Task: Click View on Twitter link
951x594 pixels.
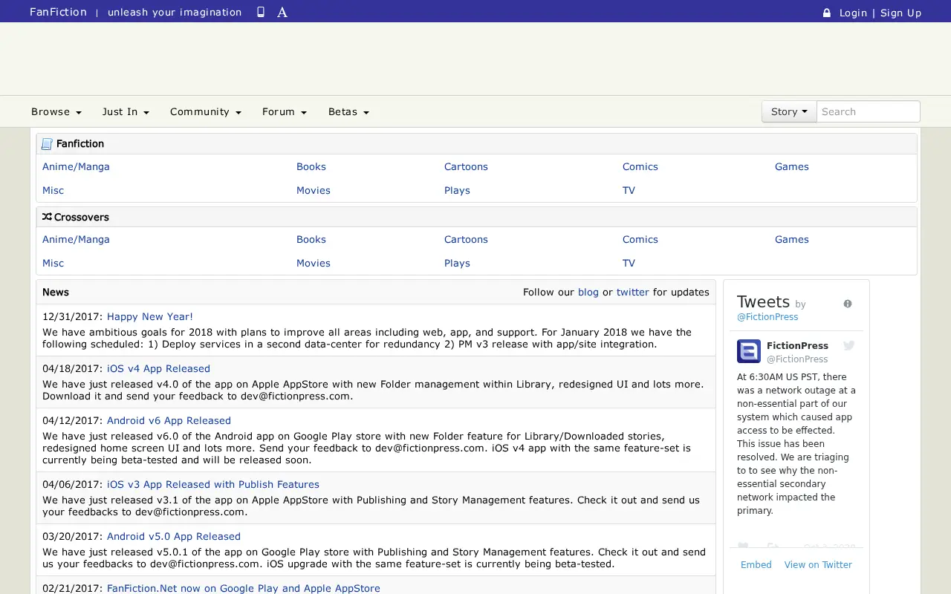Action: tap(818, 565)
